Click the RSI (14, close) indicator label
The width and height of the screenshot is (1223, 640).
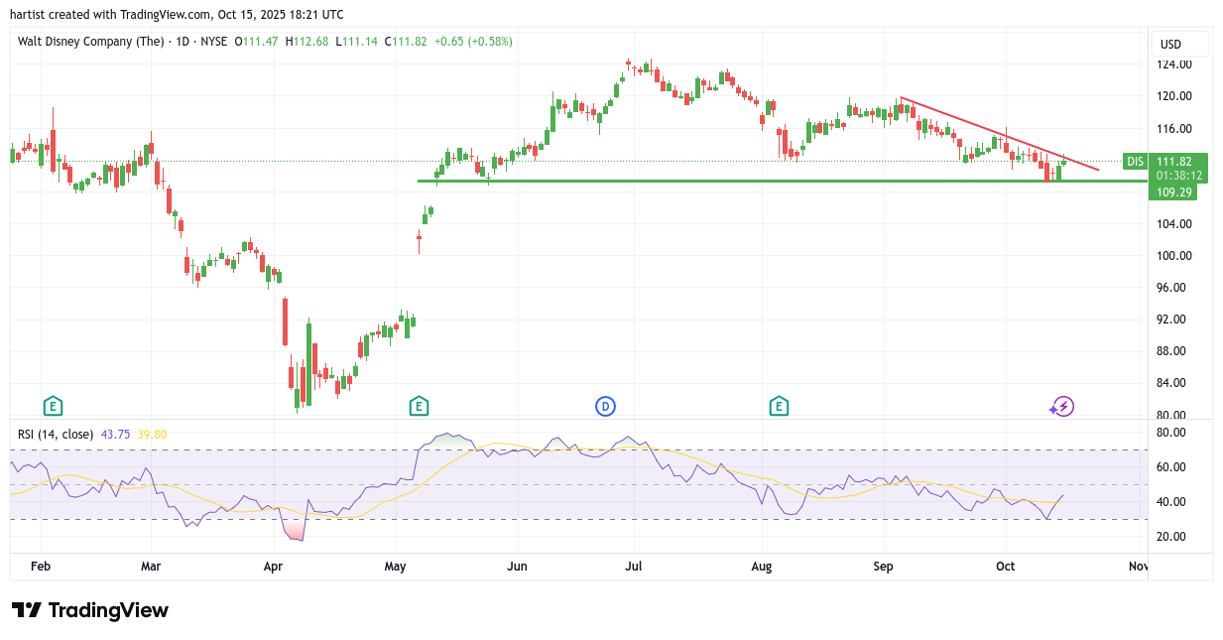pos(56,434)
